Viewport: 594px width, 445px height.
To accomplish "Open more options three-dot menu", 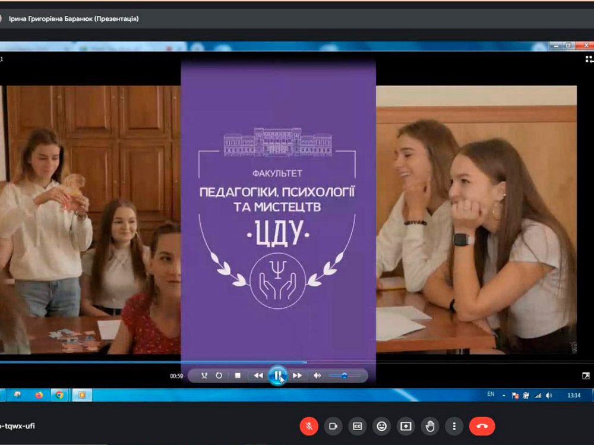I will (x=454, y=426).
